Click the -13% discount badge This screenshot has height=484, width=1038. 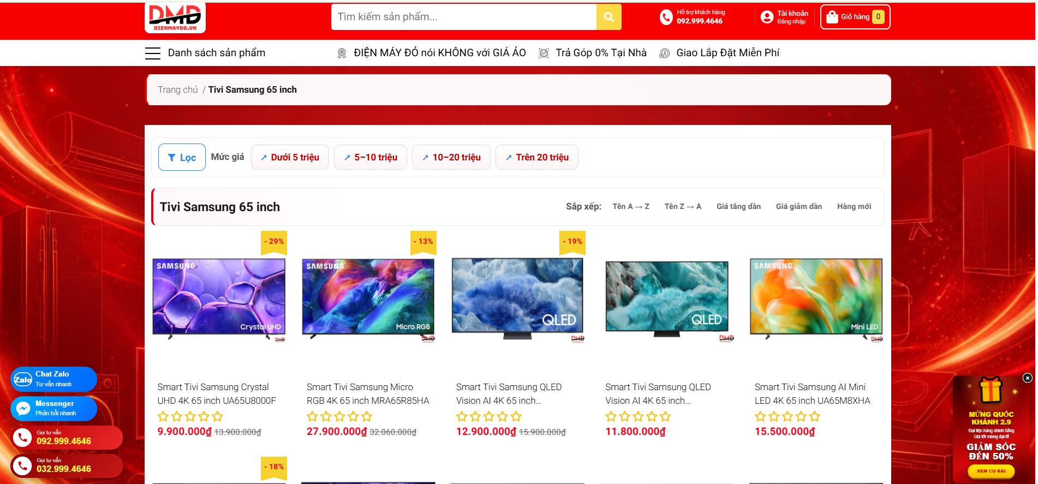click(x=423, y=242)
